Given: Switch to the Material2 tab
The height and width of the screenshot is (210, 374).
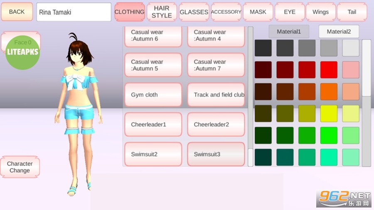Looking at the screenshot, I should pos(339,32).
